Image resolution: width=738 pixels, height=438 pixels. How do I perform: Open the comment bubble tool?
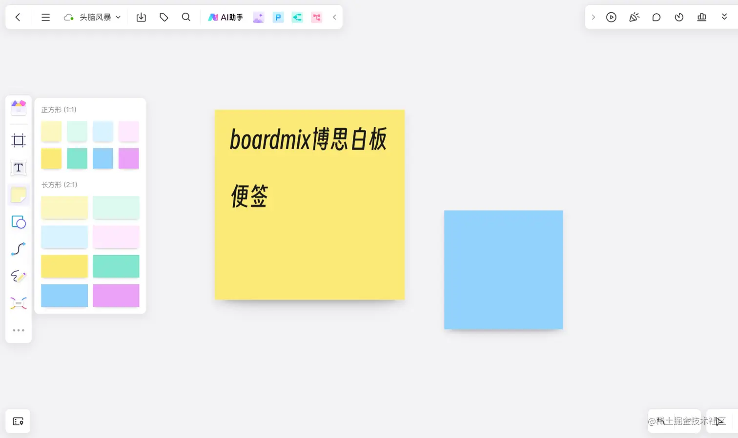pyautogui.click(x=656, y=17)
